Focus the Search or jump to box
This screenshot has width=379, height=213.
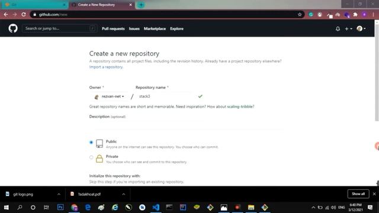(x=60, y=28)
